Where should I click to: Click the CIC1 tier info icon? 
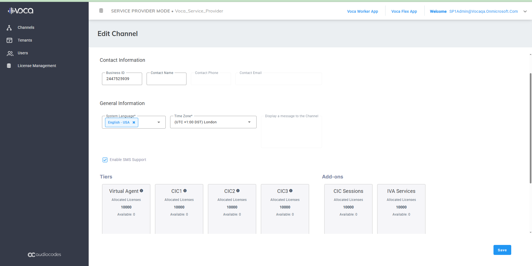tap(185, 191)
